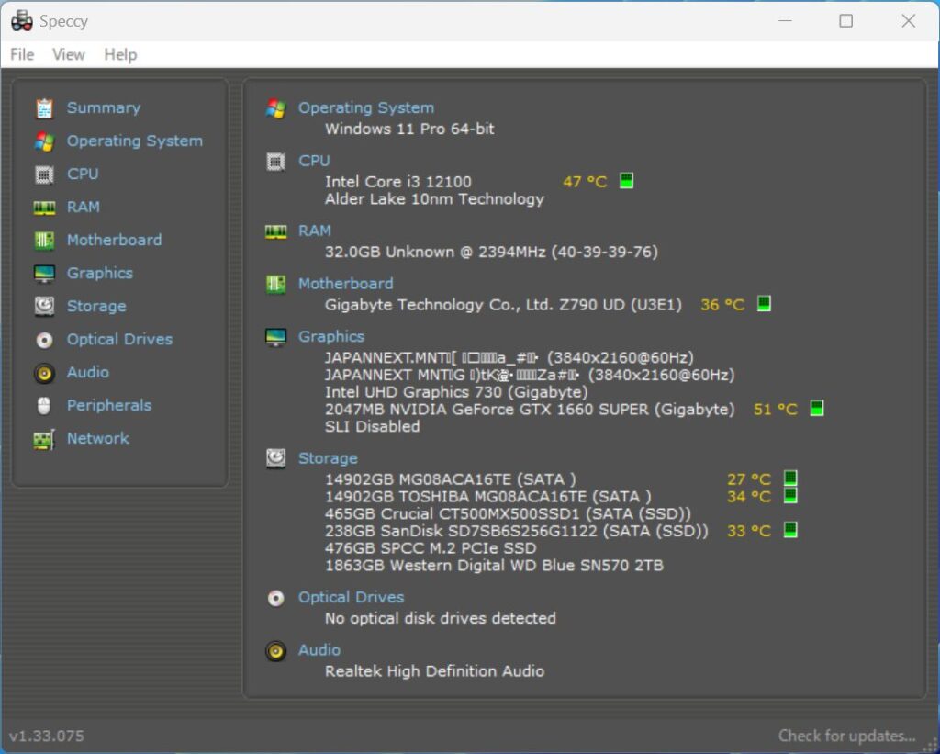Screen dimensions: 940x754
Task: Click the CPU chip icon in sidebar
Action: (x=44, y=174)
